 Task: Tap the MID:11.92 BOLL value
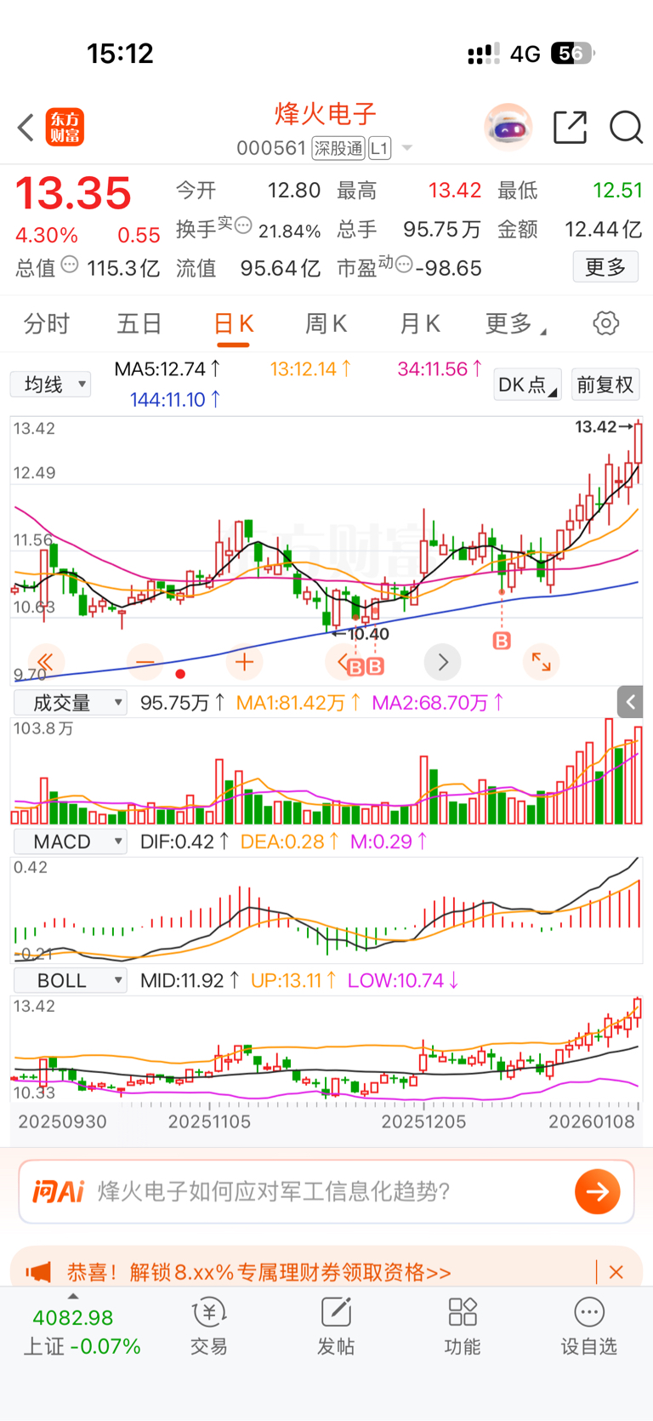190,980
